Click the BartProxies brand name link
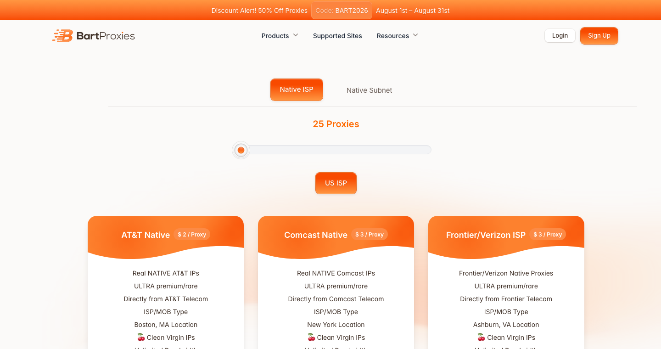This screenshot has width=661, height=349. (106, 36)
